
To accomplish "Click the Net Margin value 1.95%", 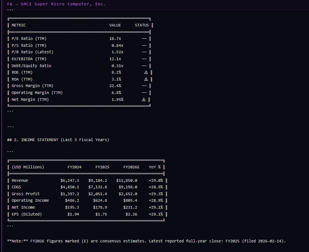I will pyautogui.click(x=118, y=100).
